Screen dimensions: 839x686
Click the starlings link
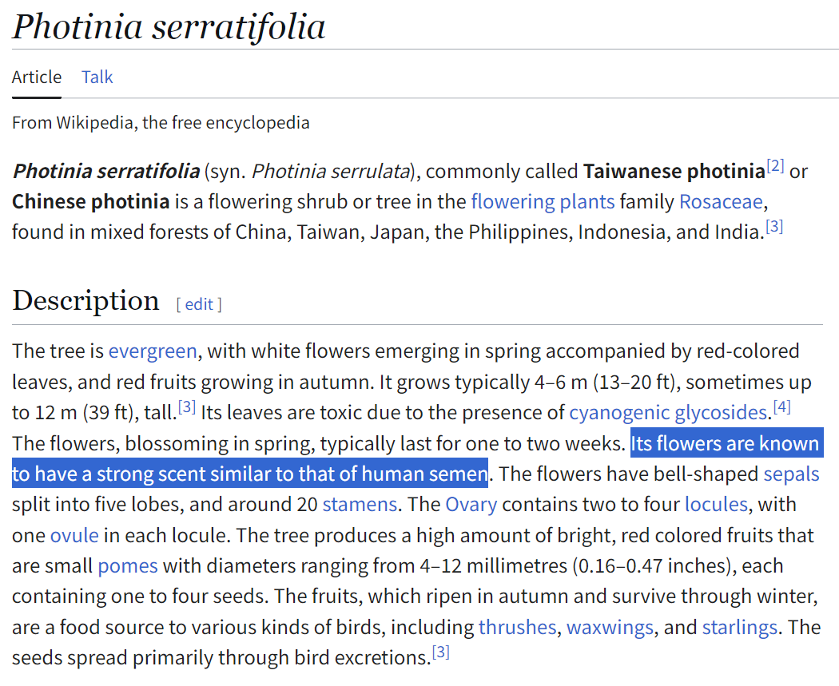[739, 627]
